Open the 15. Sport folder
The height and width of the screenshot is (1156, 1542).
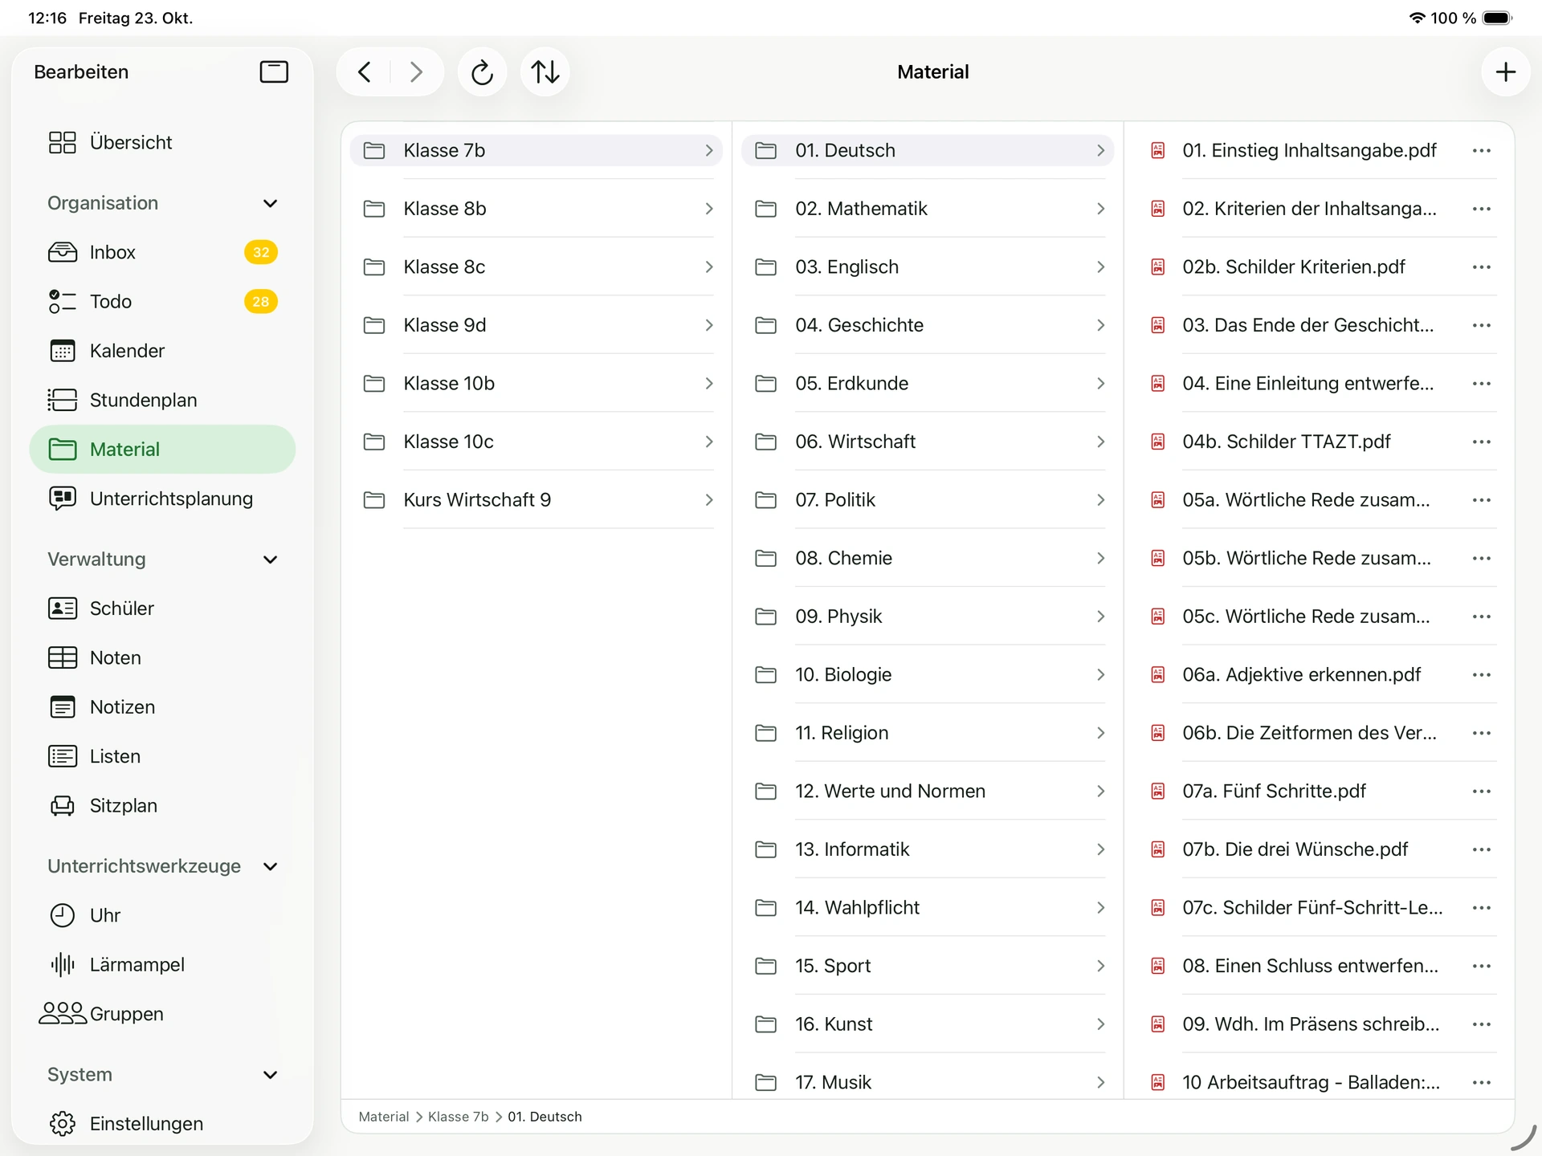point(928,966)
